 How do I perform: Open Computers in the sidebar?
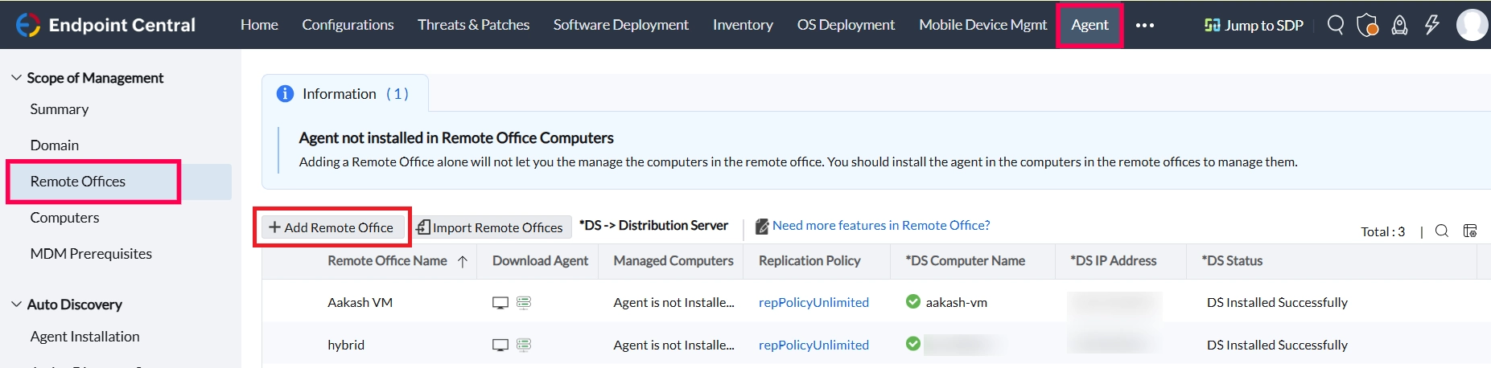(65, 218)
